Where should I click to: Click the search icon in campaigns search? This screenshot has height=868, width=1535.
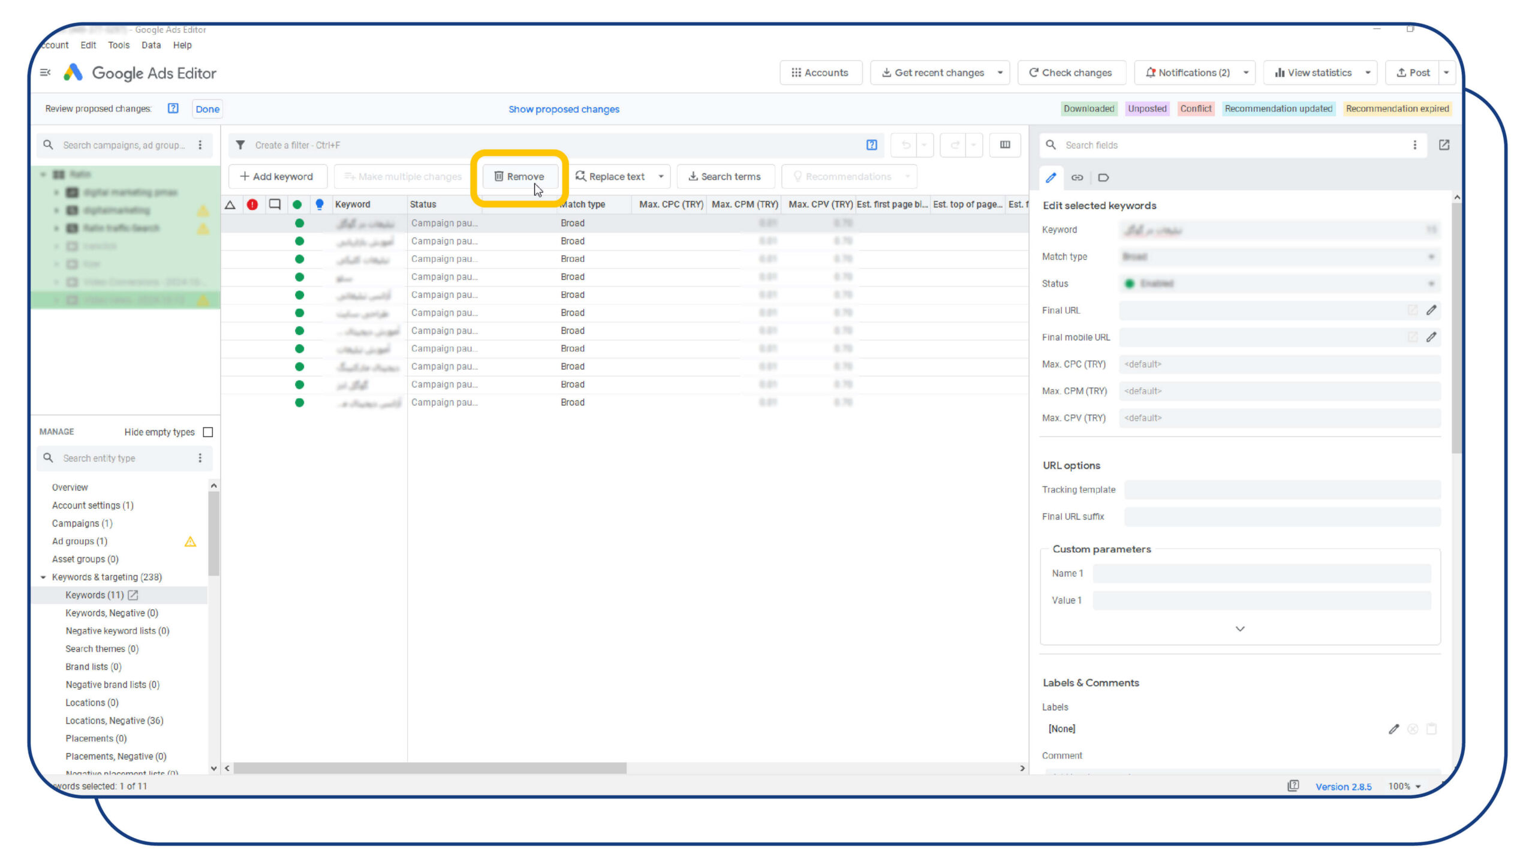pos(49,145)
